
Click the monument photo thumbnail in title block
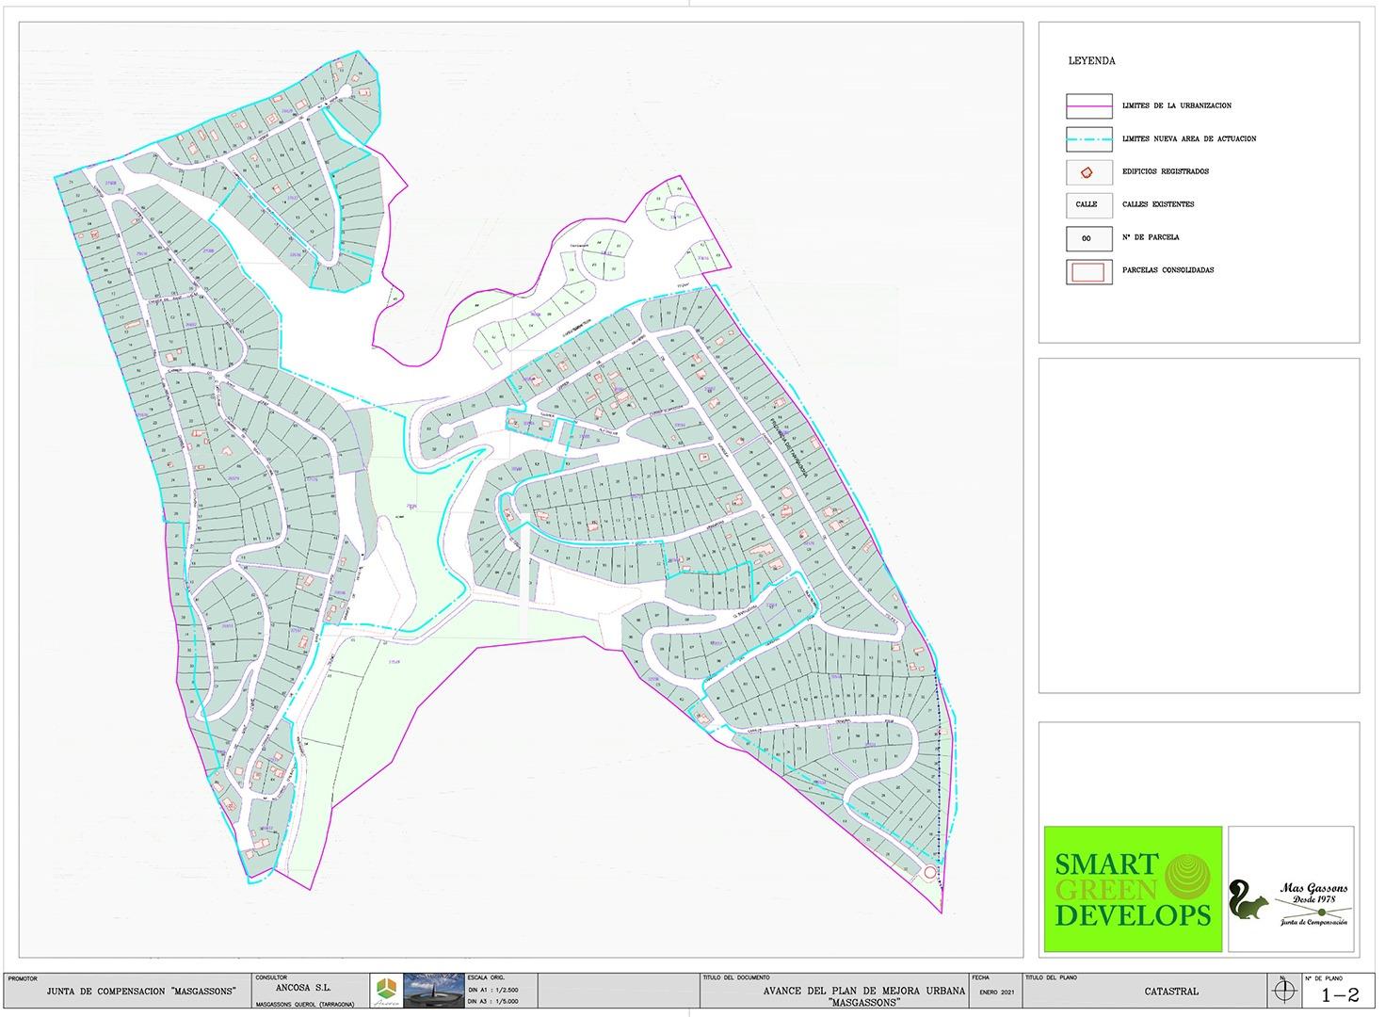point(434,993)
